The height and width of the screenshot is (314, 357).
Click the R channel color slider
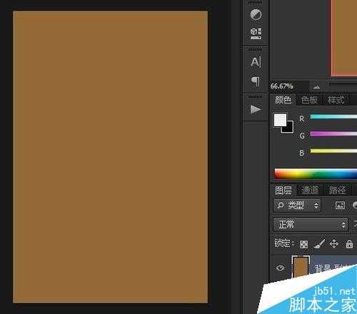(x=333, y=116)
